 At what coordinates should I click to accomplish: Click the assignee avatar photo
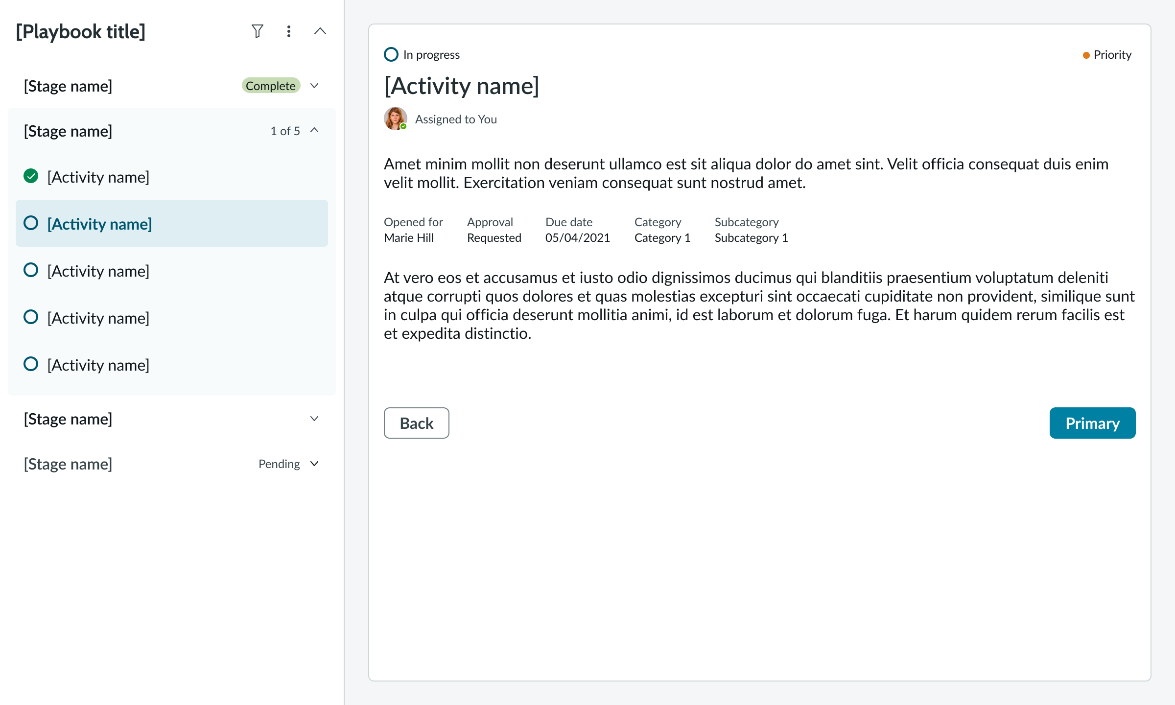click(x=395, y=118)
